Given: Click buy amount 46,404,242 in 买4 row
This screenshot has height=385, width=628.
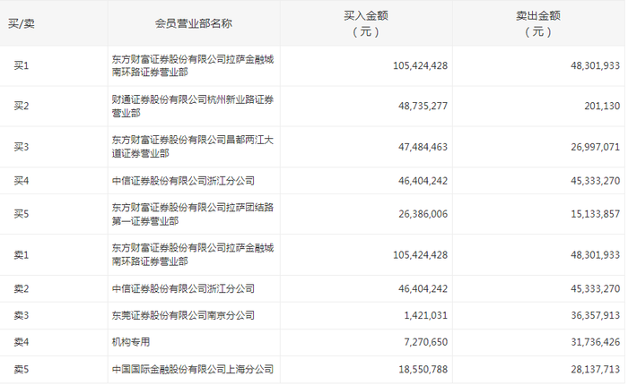Looking at the screenshot, I should (x=423, y=181).
